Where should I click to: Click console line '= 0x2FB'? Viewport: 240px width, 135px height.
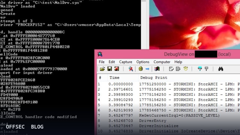coord(10,109)
